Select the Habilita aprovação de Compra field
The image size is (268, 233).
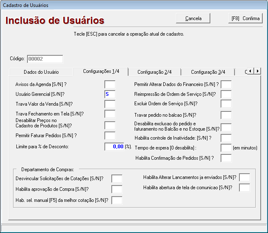point(117,189)
